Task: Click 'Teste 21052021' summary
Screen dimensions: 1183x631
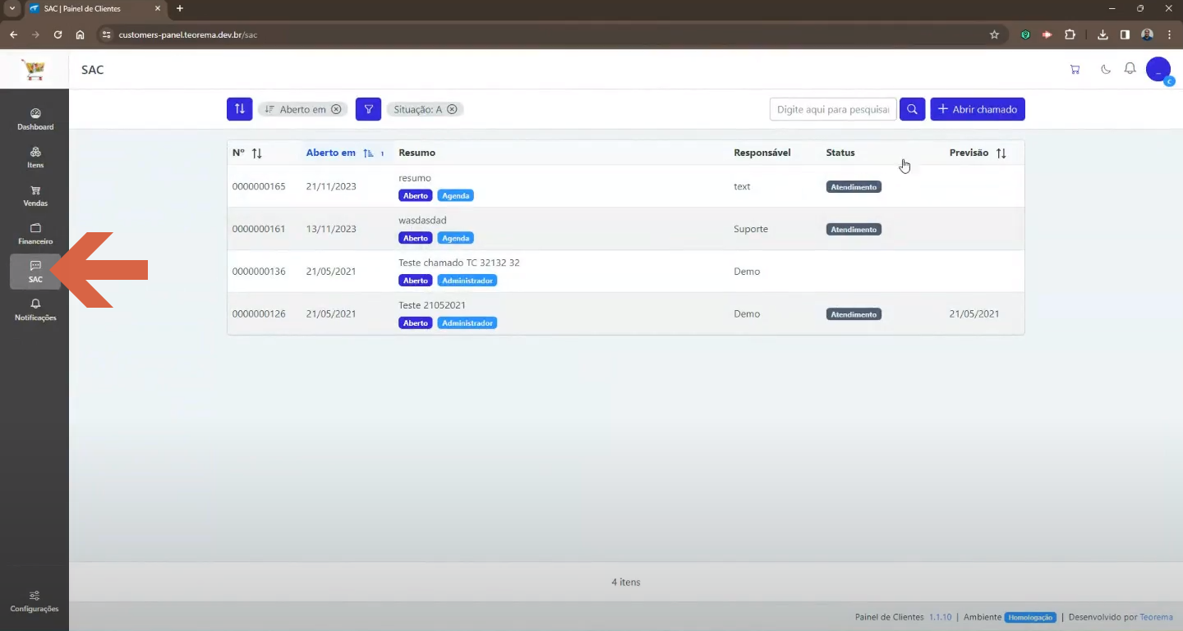Action: (x=432, y=305)
